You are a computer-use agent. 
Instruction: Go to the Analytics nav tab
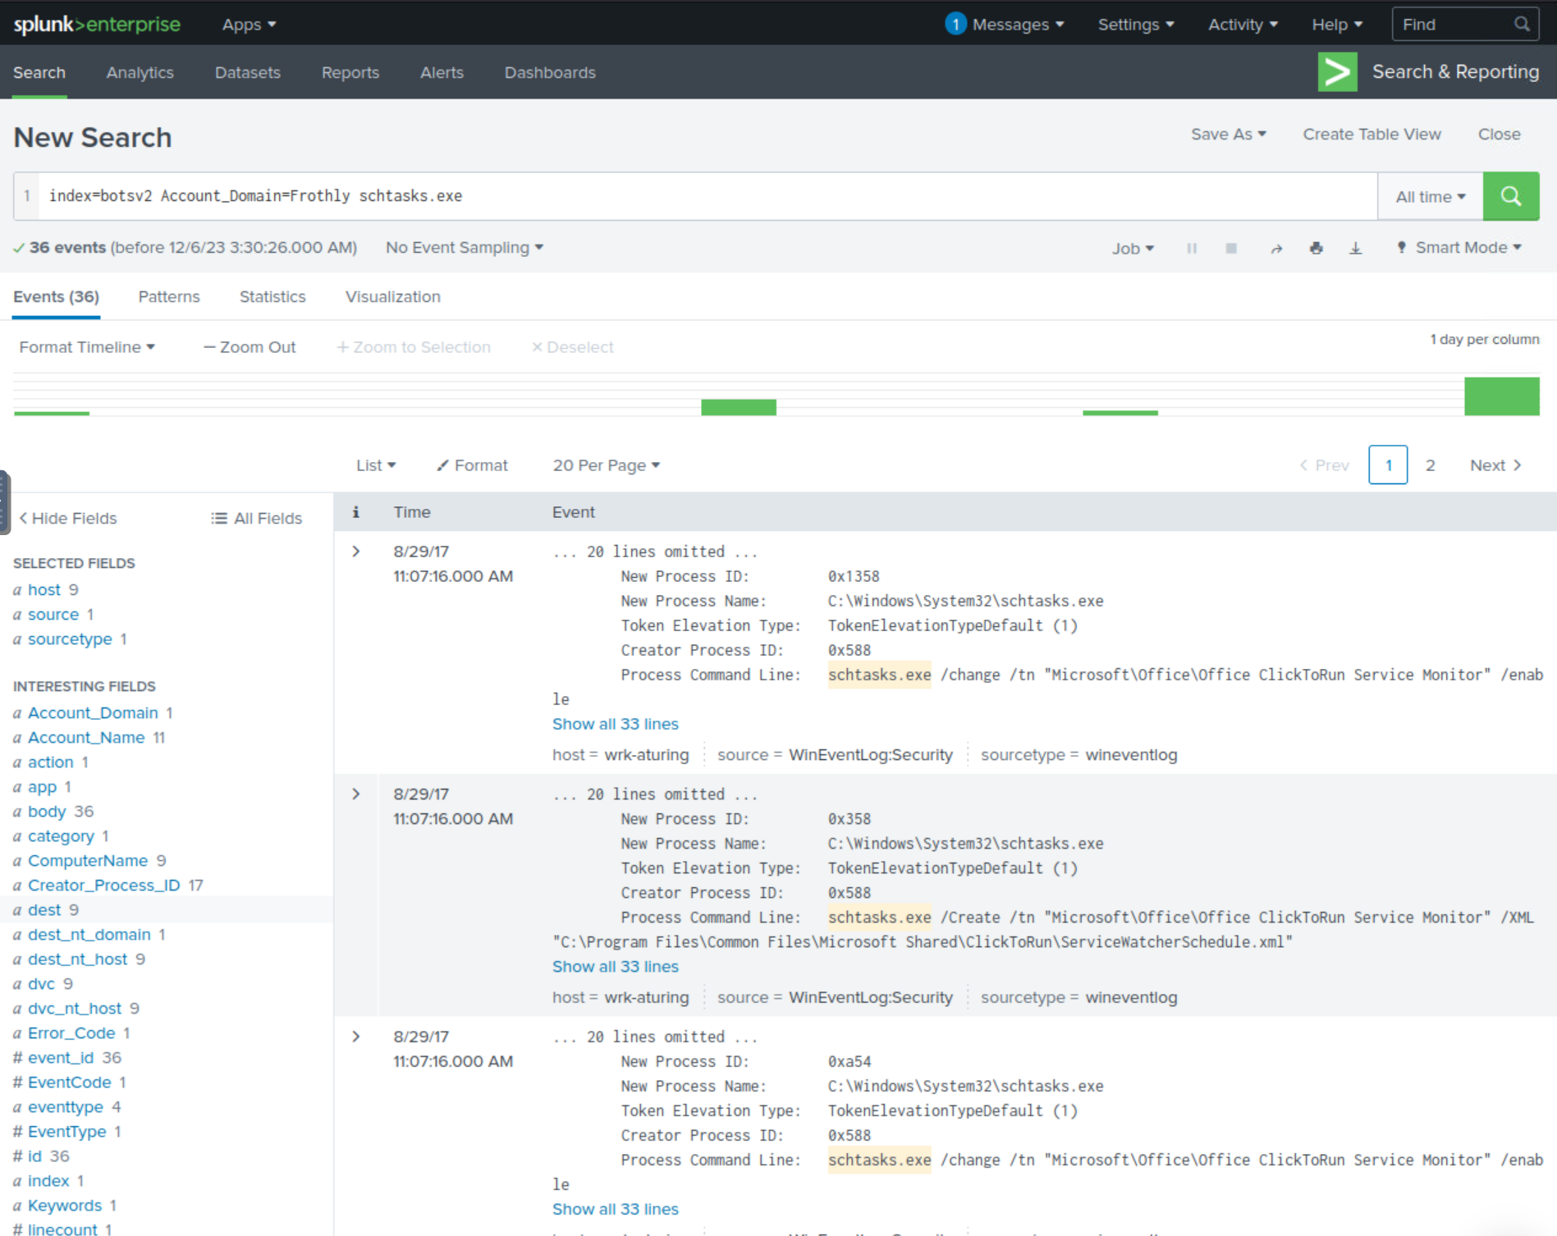[x=140, y=72]
